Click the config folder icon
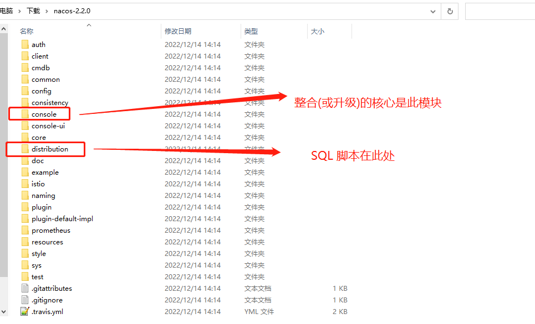The height and width of the screenshot is (324, 535). click(25, 91)
